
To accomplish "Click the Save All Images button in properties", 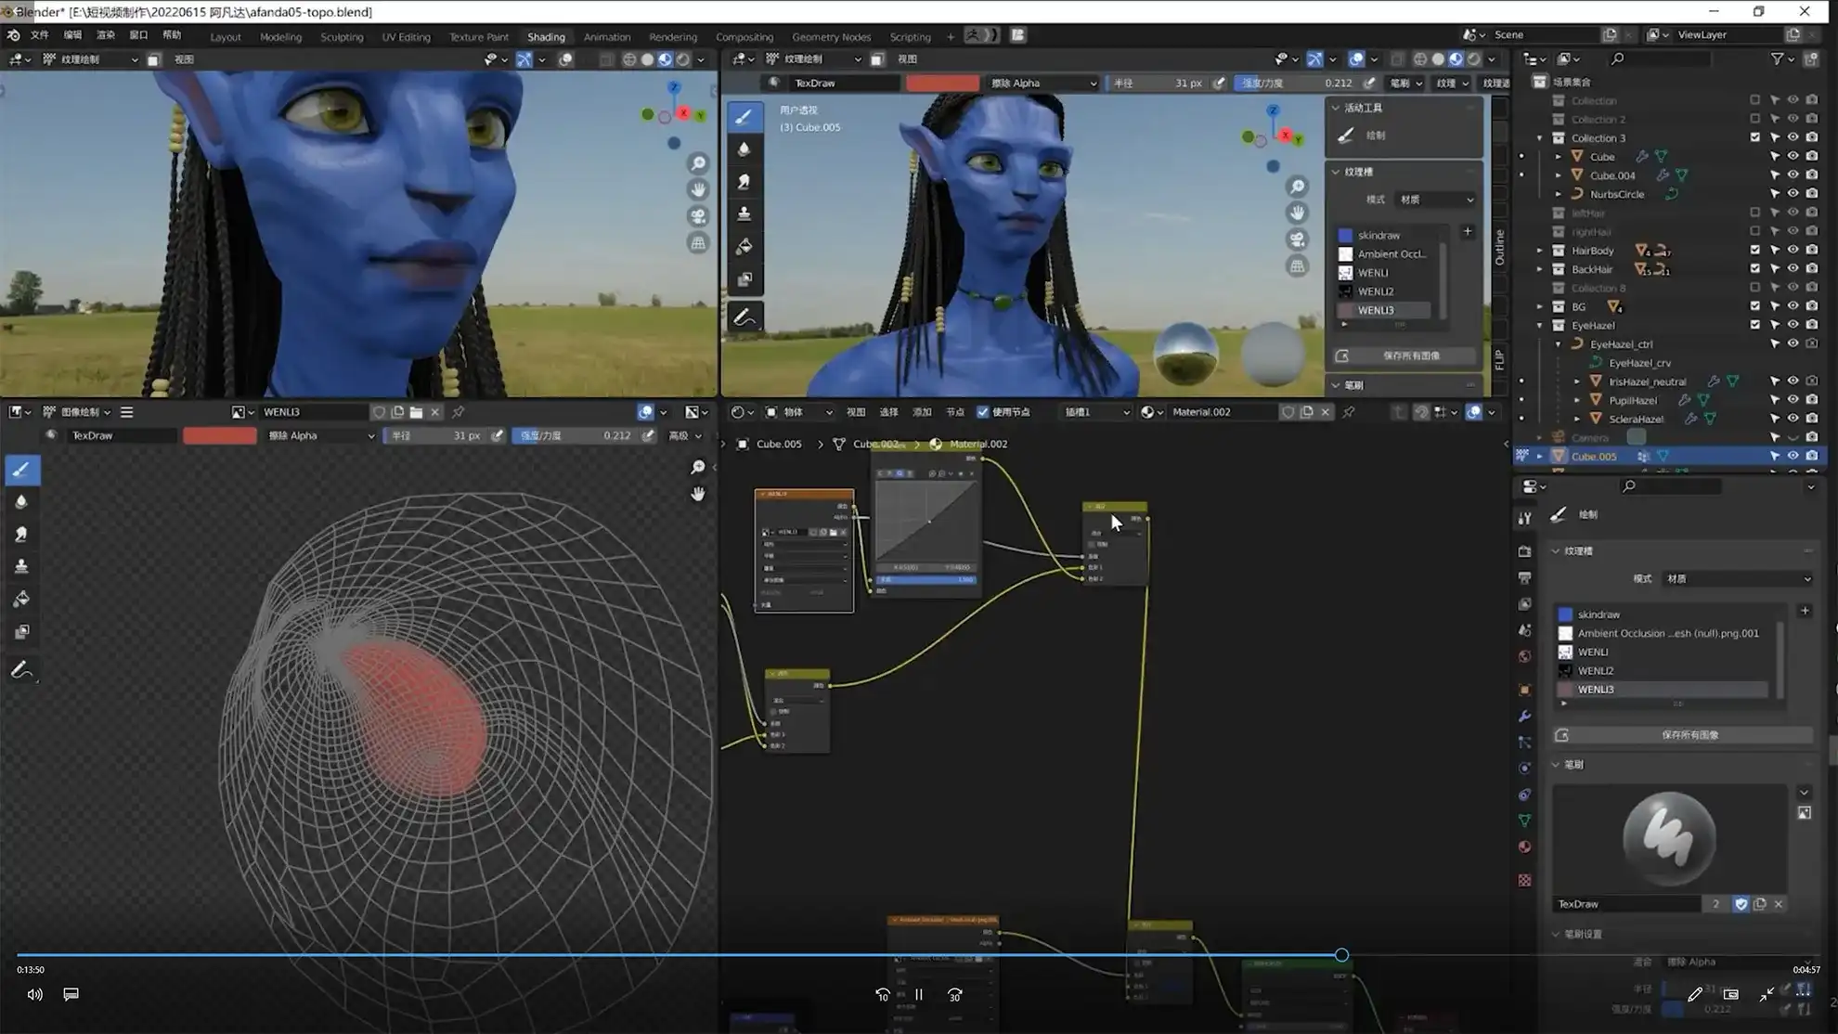I will click(x=1689, y=735).
